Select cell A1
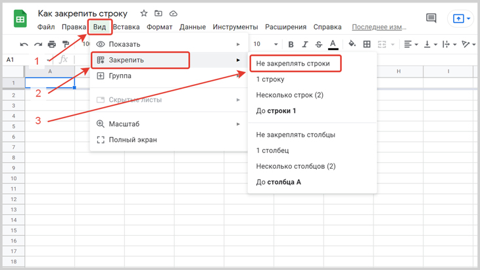 pyautogui.click(x=50, y=83)
